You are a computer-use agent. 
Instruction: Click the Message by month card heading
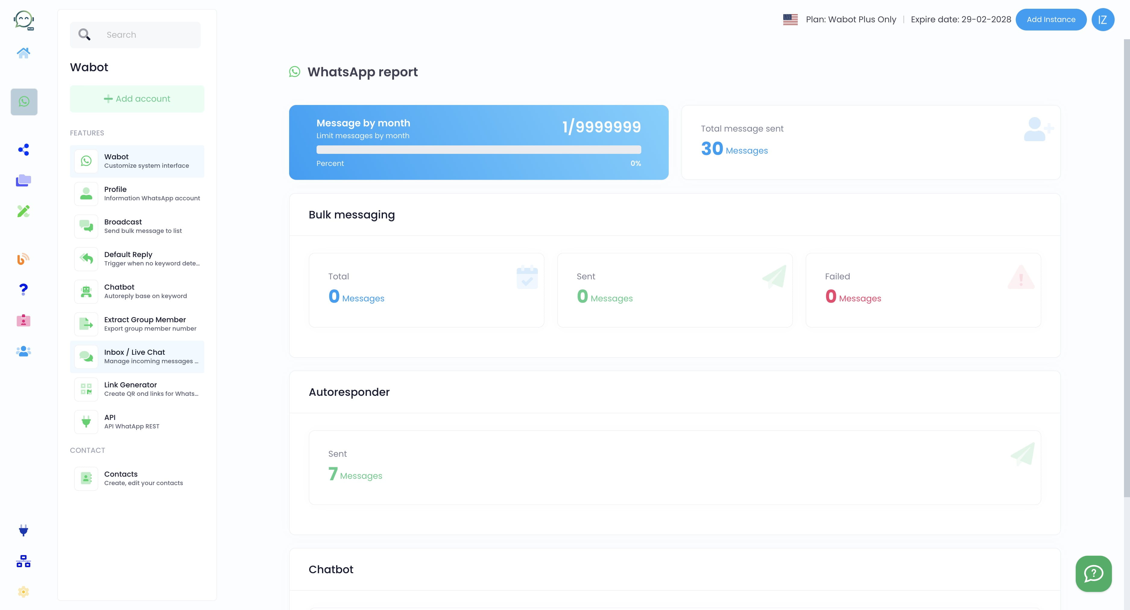(x=363, y=123)
